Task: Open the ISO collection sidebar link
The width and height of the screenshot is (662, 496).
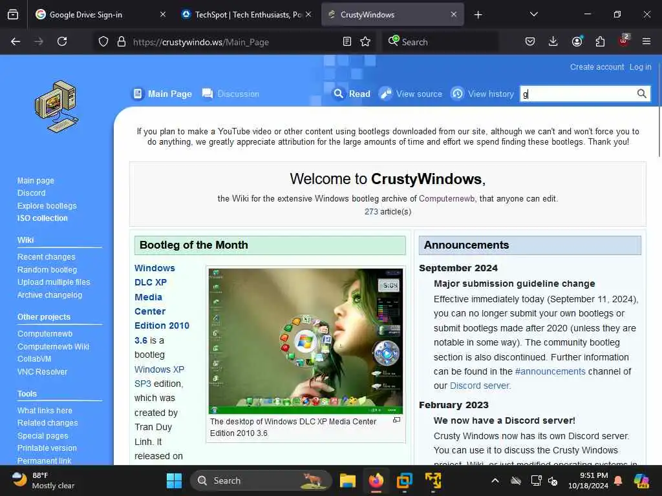Action: pos(42,218)
